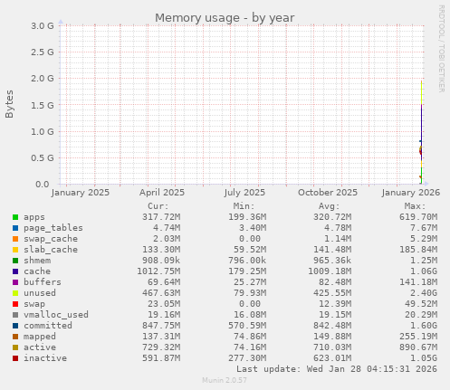Click inactive average value 623.01M
The height and width of the screenshot is (390, 450).
[332, 358]
